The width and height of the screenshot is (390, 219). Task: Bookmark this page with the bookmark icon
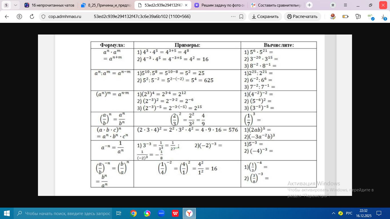(x=241, y=17)
